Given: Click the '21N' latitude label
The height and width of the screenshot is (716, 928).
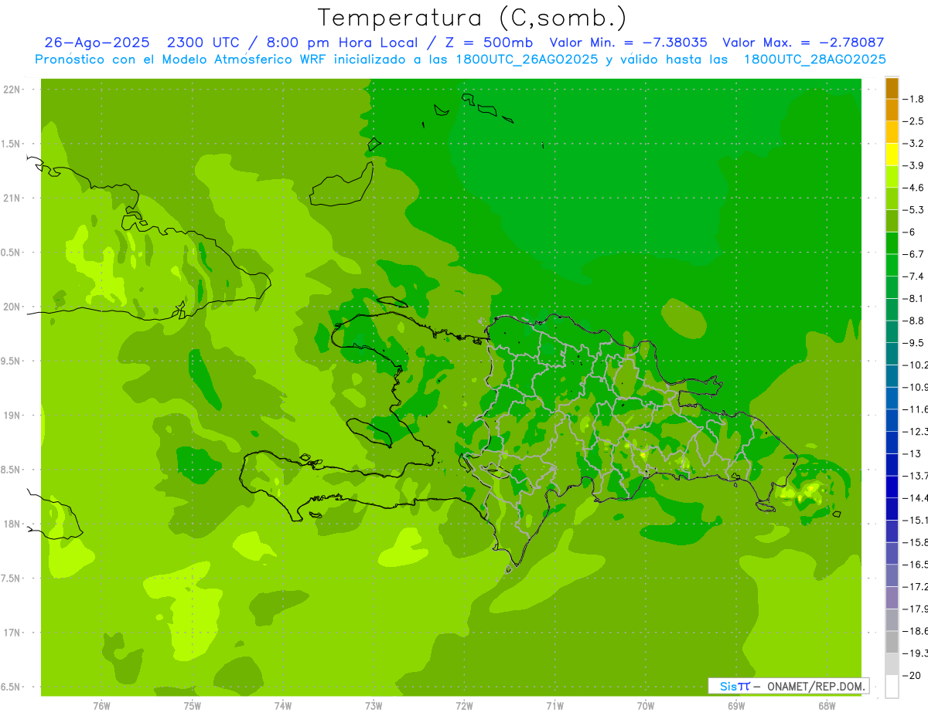Looking at the screenshot, I should [12, 198].
